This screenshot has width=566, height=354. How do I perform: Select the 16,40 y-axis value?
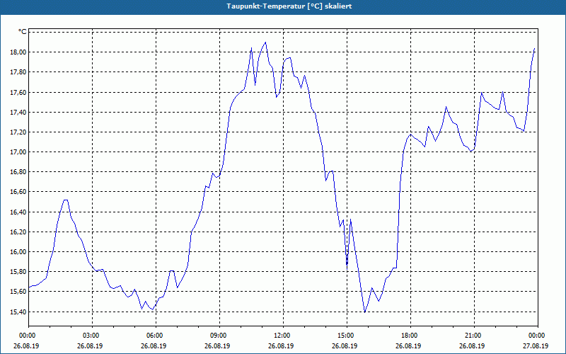(x=19, y=212)
